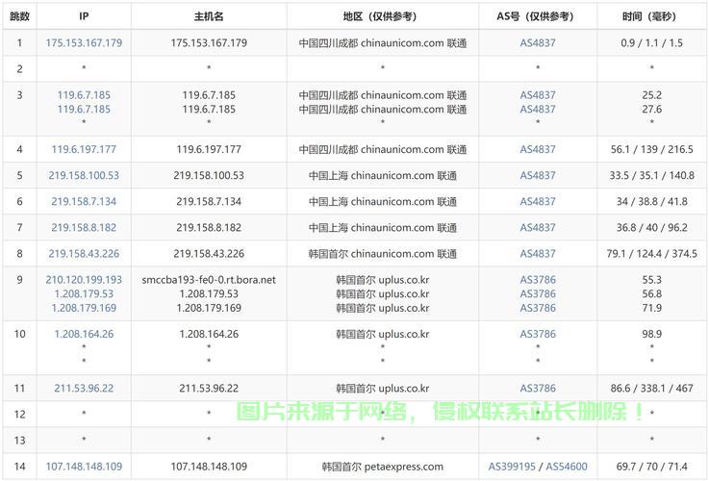
Task: Click the 主机名 column header
Action: tap(209, 16)
